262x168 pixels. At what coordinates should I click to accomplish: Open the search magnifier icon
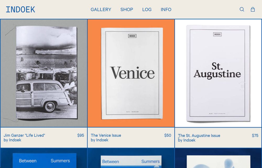pyautogui.click(x=242, y=9)
